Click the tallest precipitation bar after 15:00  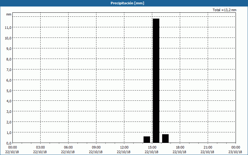click(x=156, y=81)
